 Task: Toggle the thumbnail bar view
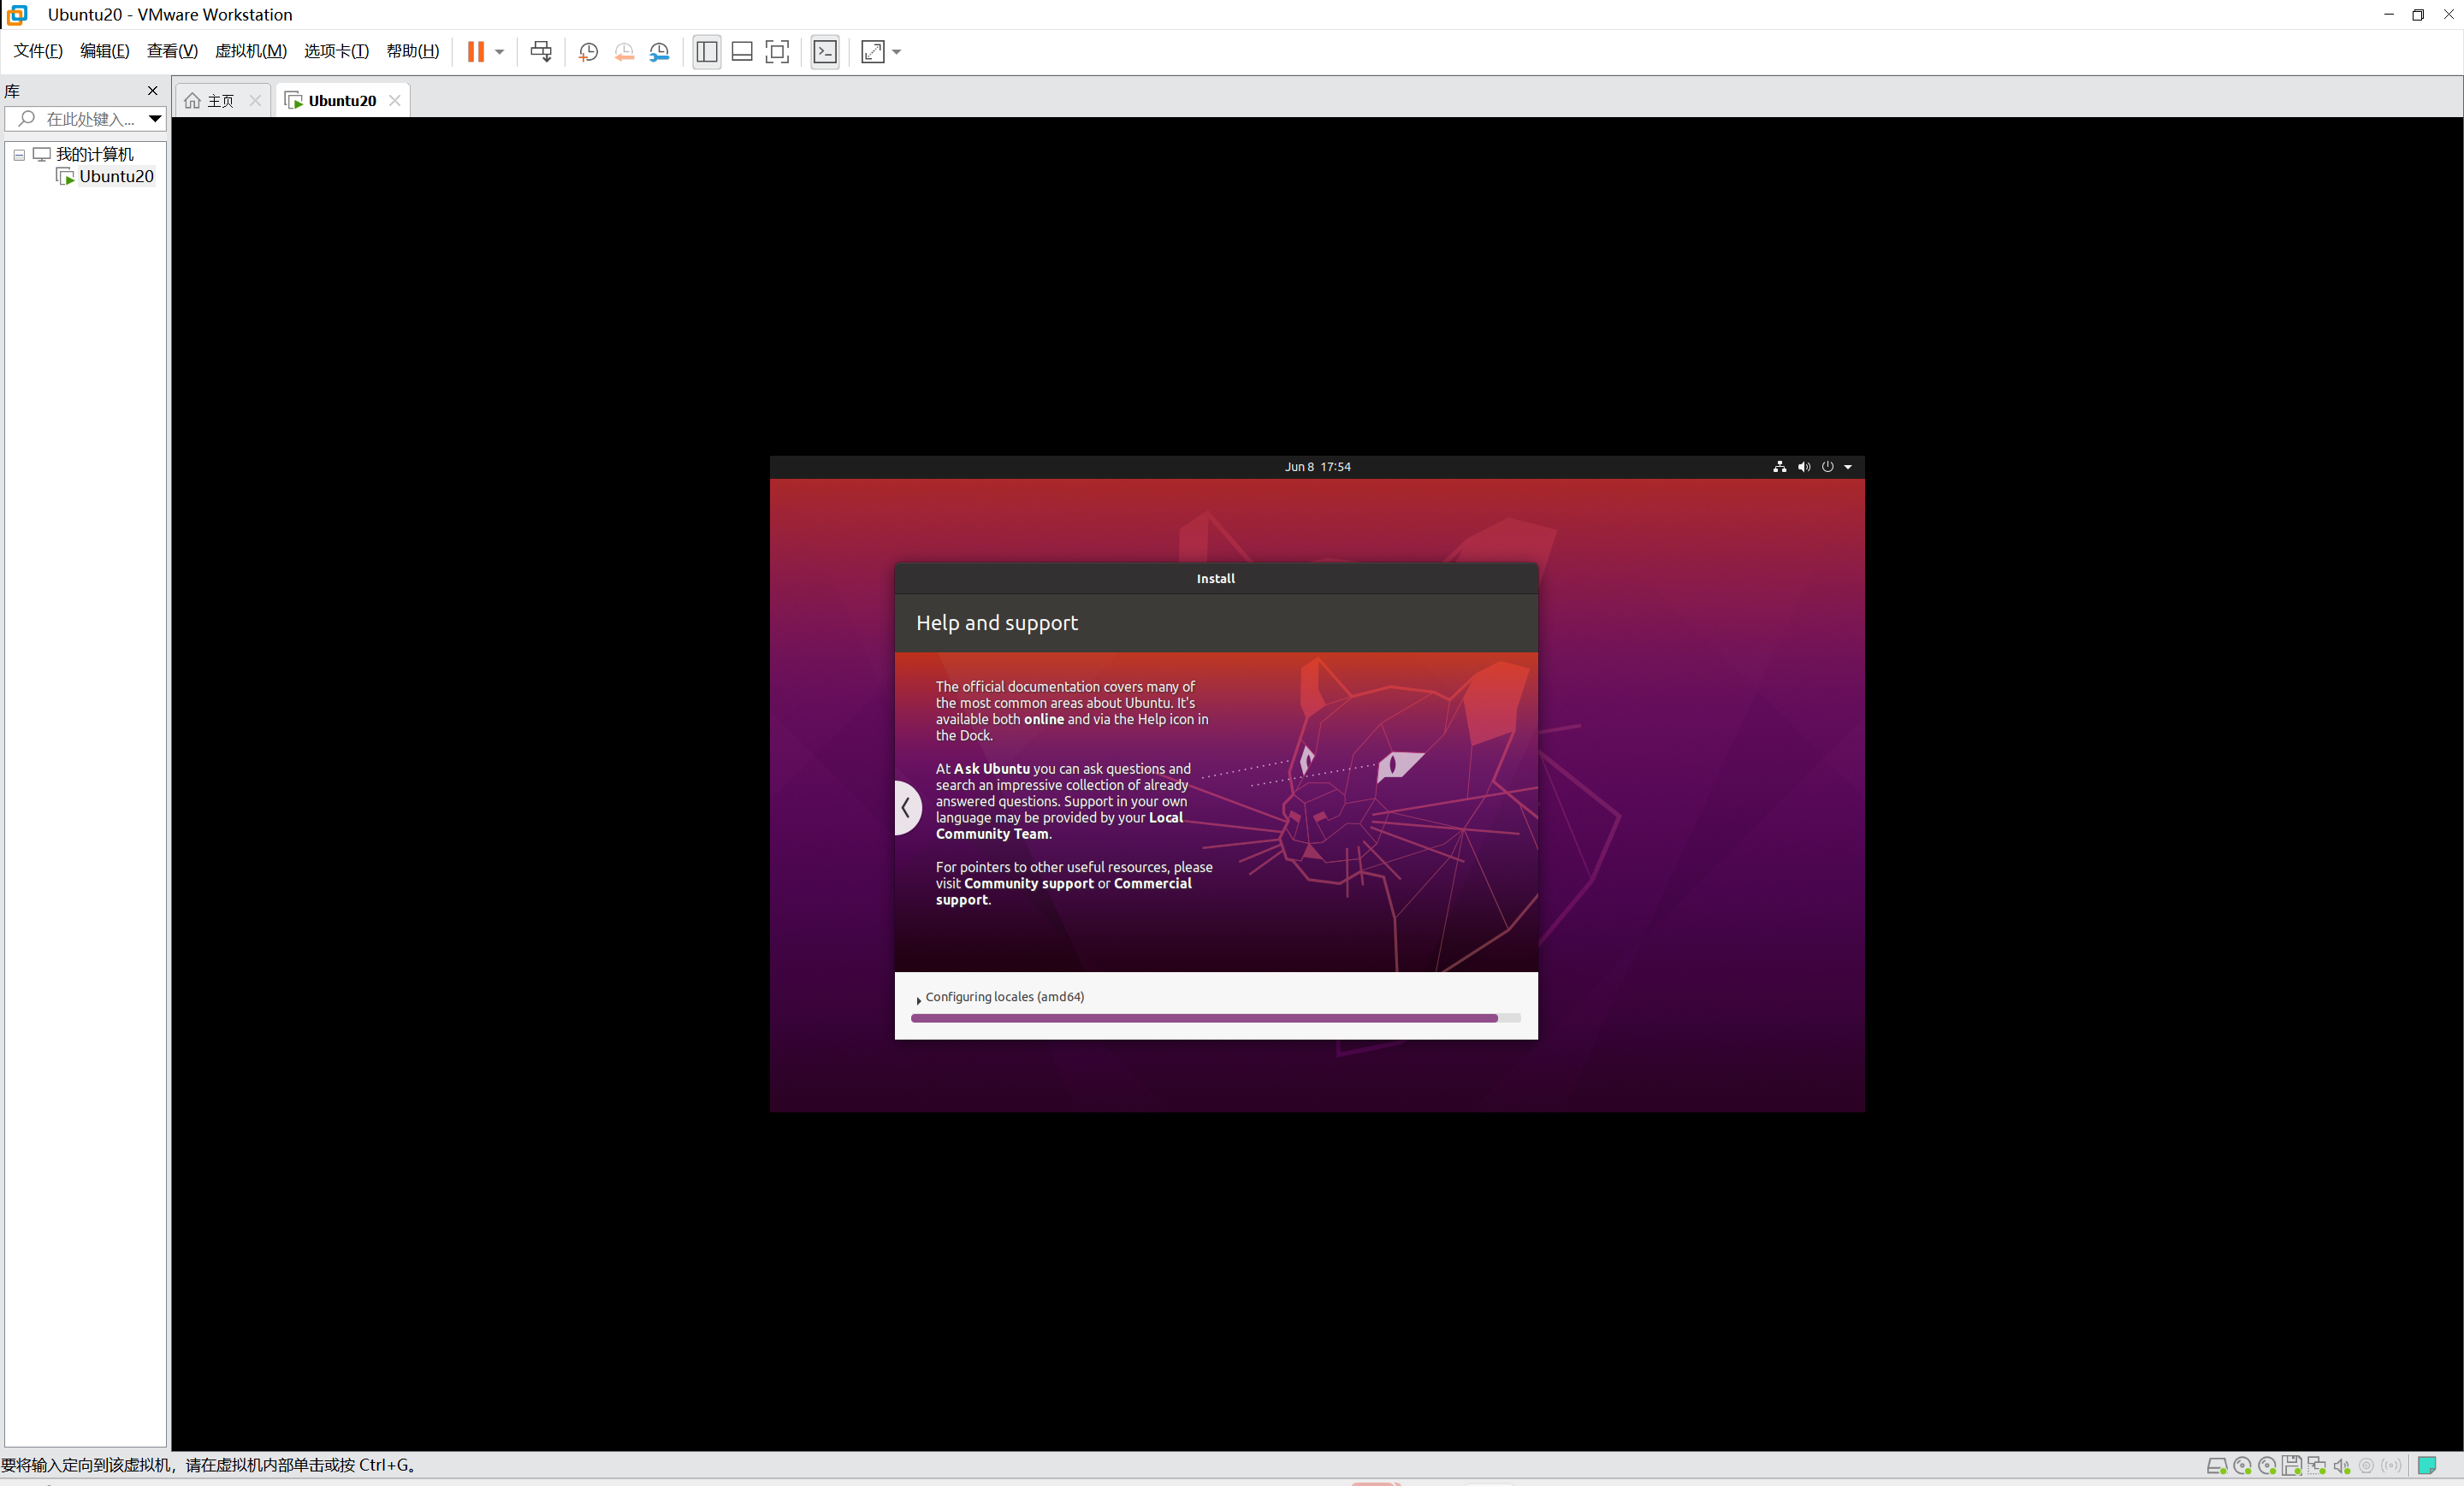(742, 51)
